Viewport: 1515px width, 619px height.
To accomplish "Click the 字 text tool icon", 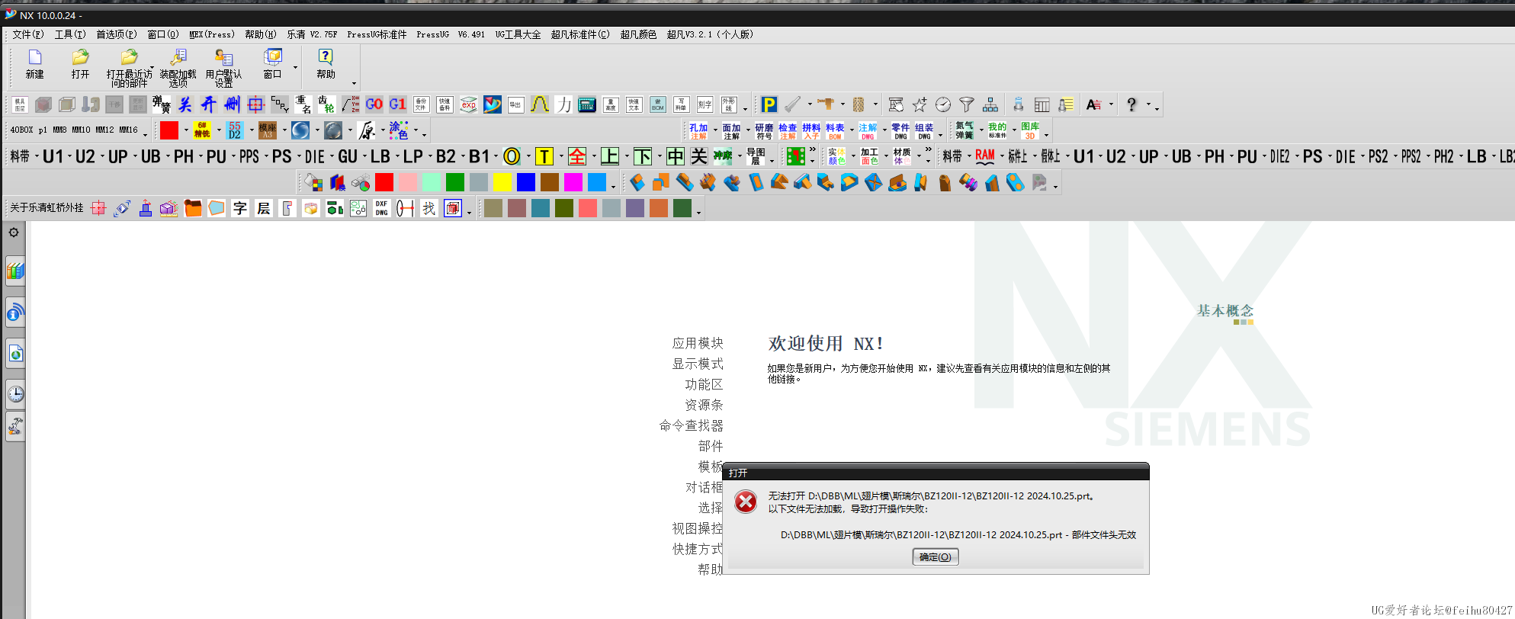I will click(x=240, y=208).
